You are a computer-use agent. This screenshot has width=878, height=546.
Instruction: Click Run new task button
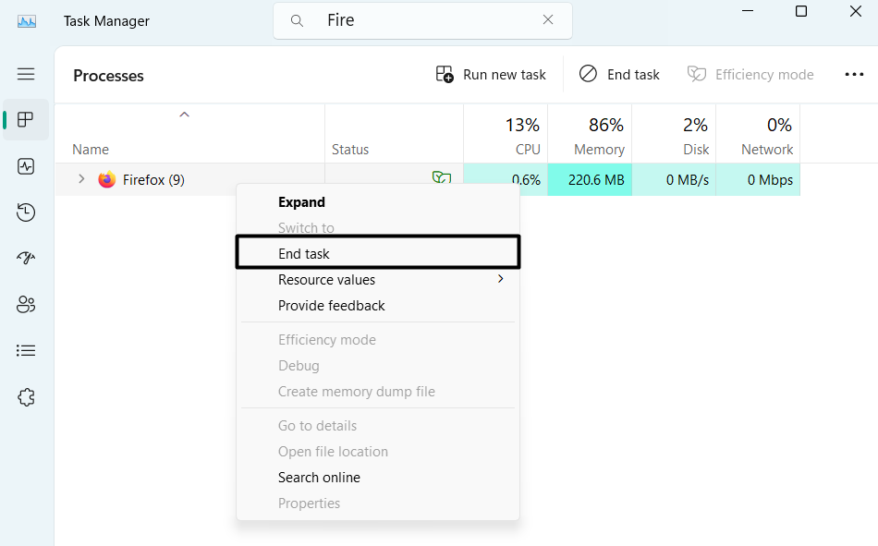coord(491,75)
